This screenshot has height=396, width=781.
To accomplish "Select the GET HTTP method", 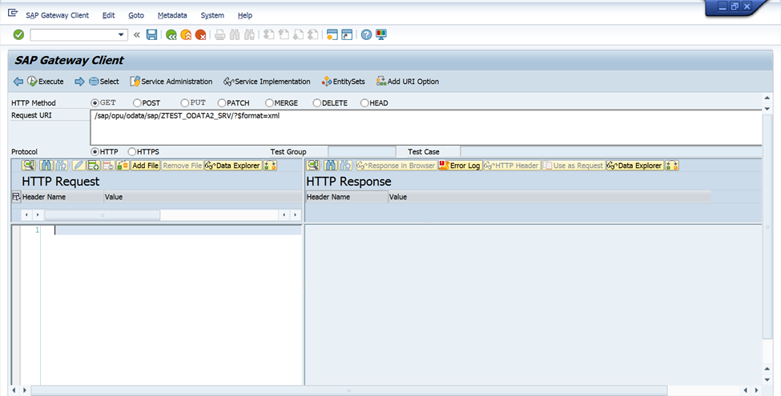I will (95, 103).
